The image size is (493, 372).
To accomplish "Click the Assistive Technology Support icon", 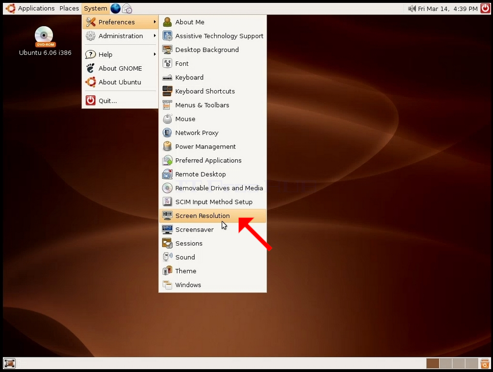I will (x=167, y=36).
